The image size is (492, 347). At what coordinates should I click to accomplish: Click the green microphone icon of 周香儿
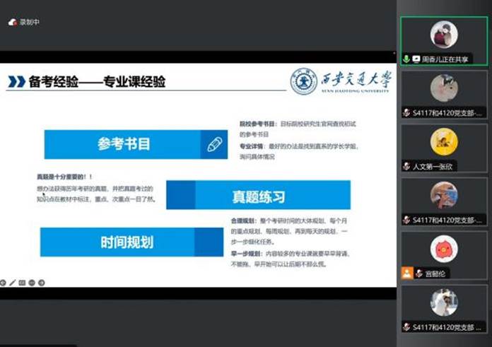[x=406, y=59]
